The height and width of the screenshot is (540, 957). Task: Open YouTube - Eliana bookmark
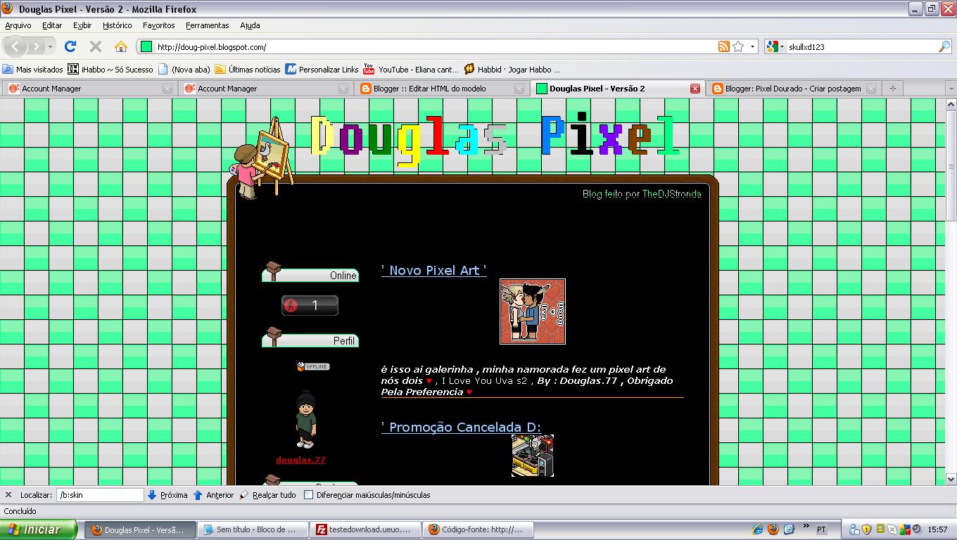tap(411, 70)
